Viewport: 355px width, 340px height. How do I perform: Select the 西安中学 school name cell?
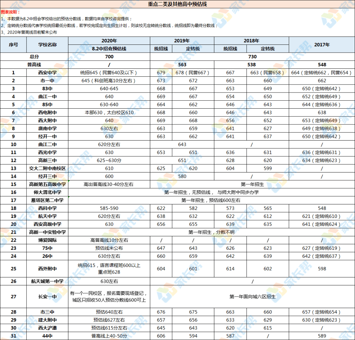click(x=47, y=73)
